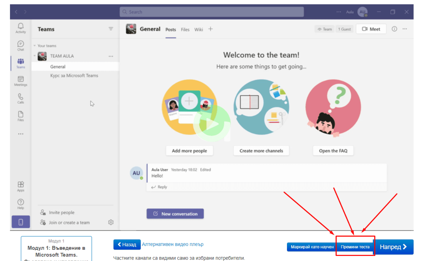
Task: Select the Teams sidebar icon
Action: (21, 63)
